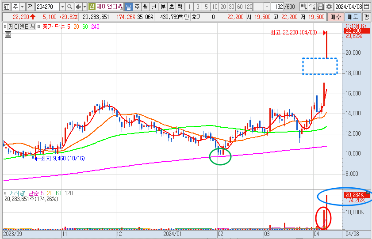
Task: Click the 430,789백만 trading value
Action: tap(175, 17)
